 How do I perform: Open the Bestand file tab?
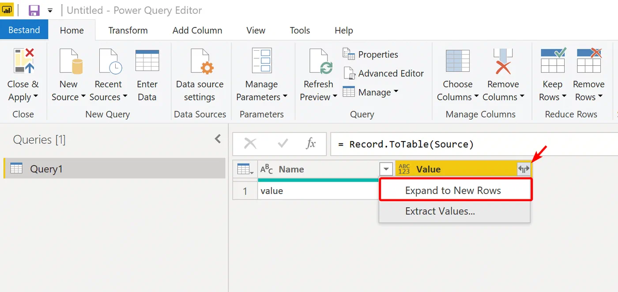point(24,30)
